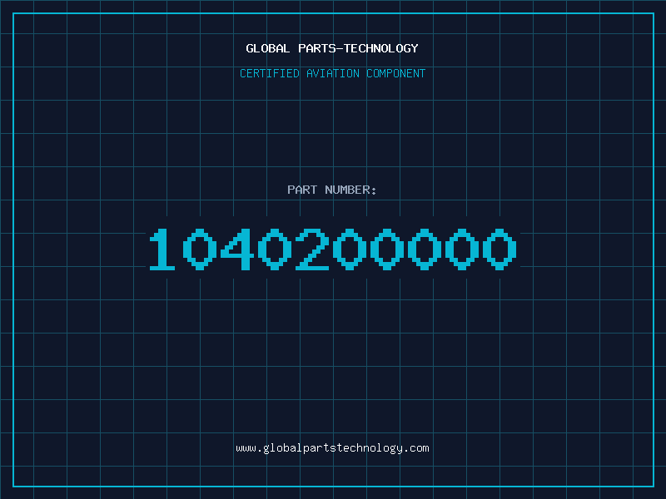Click the 'GLOBAL PARTS-TECHNOLOGY' heading
The image size is (666, 499).
coord(332,48)
